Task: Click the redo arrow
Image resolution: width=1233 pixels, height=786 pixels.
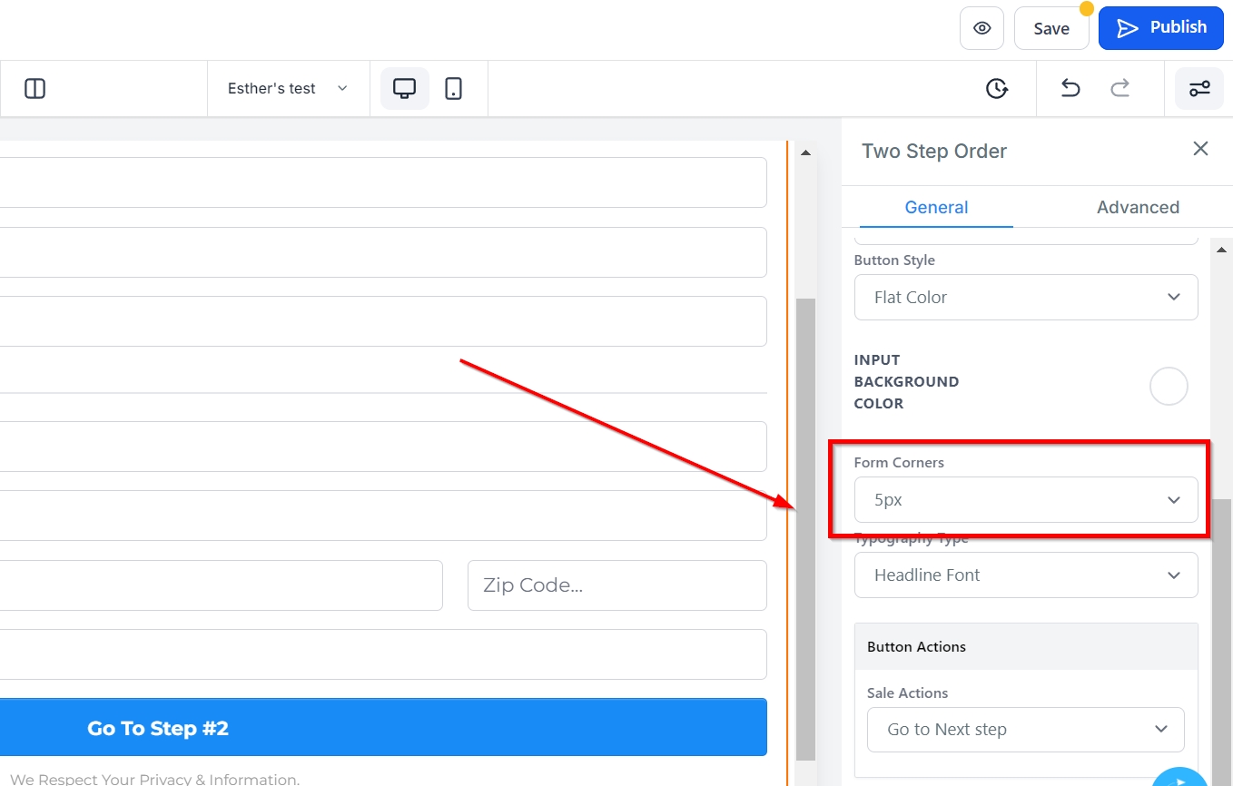Action: pos(1120,89)
